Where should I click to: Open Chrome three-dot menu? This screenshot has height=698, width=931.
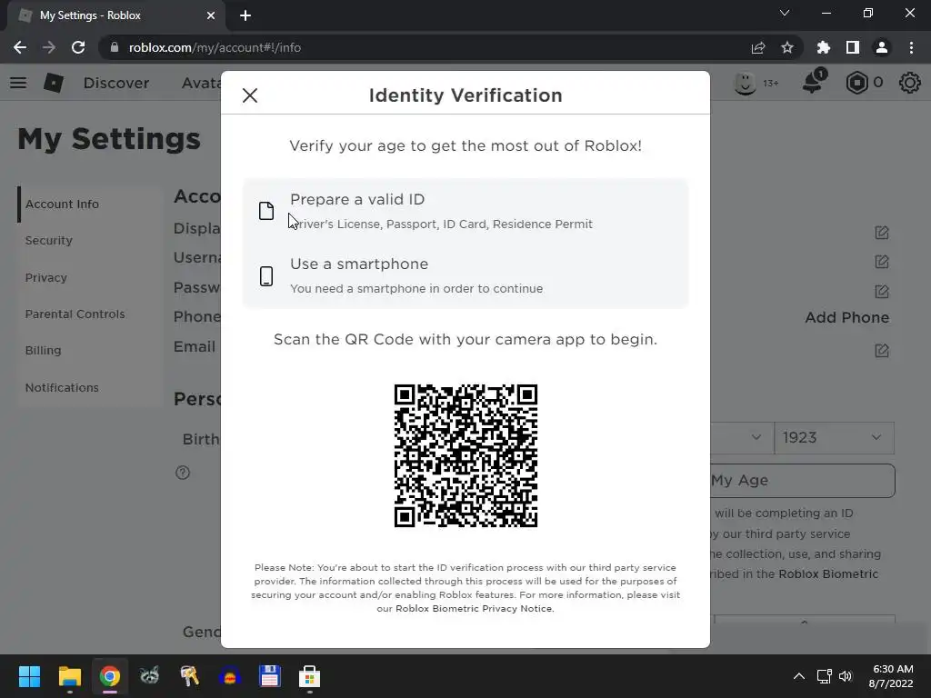(x=911, y=47)
